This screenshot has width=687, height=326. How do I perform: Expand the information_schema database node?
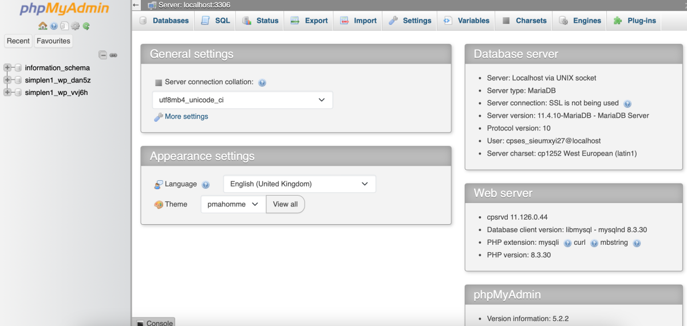[x=8, y=68]
